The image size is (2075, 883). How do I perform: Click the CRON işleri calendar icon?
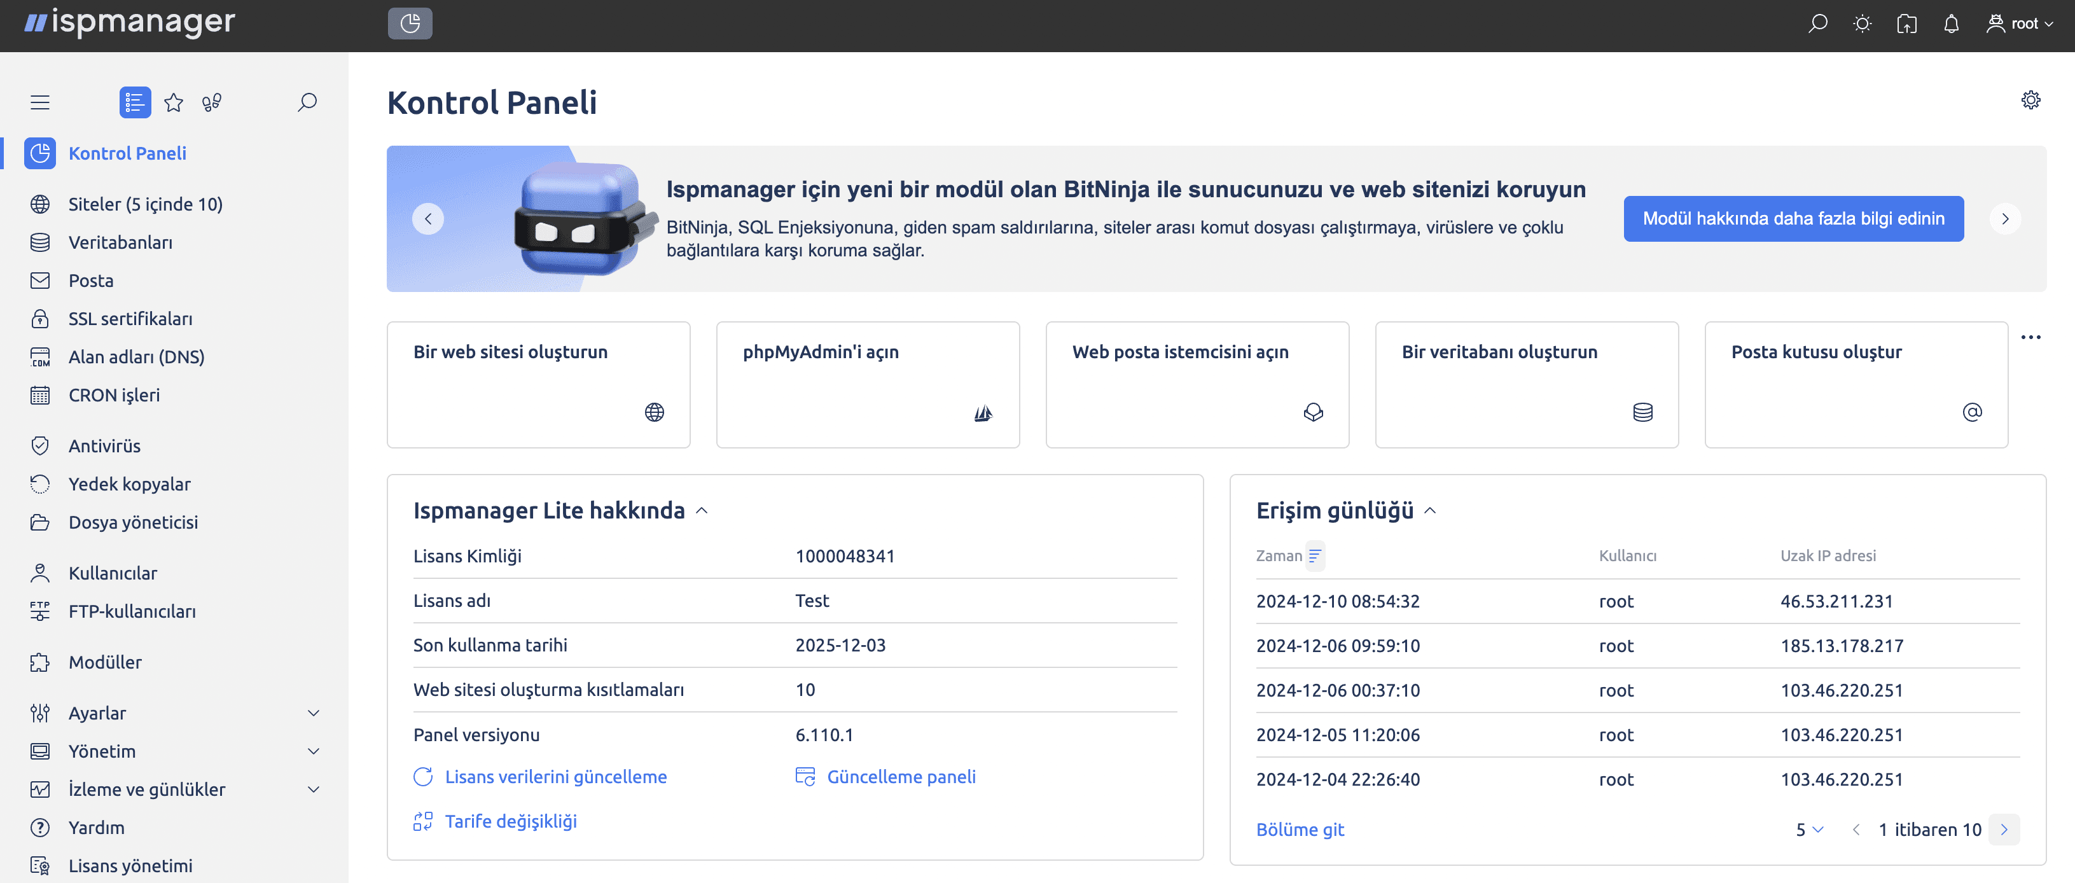(40, 396)
